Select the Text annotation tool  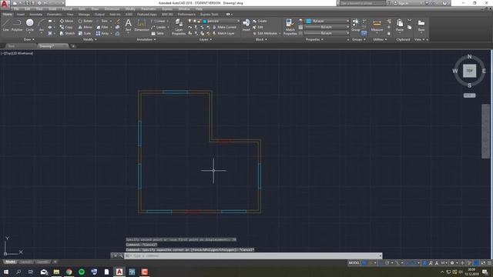click(x=129, y=25)
